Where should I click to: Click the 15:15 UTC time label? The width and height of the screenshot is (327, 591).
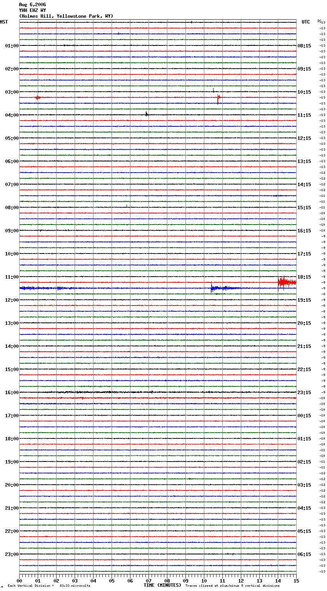coord(304,208)
